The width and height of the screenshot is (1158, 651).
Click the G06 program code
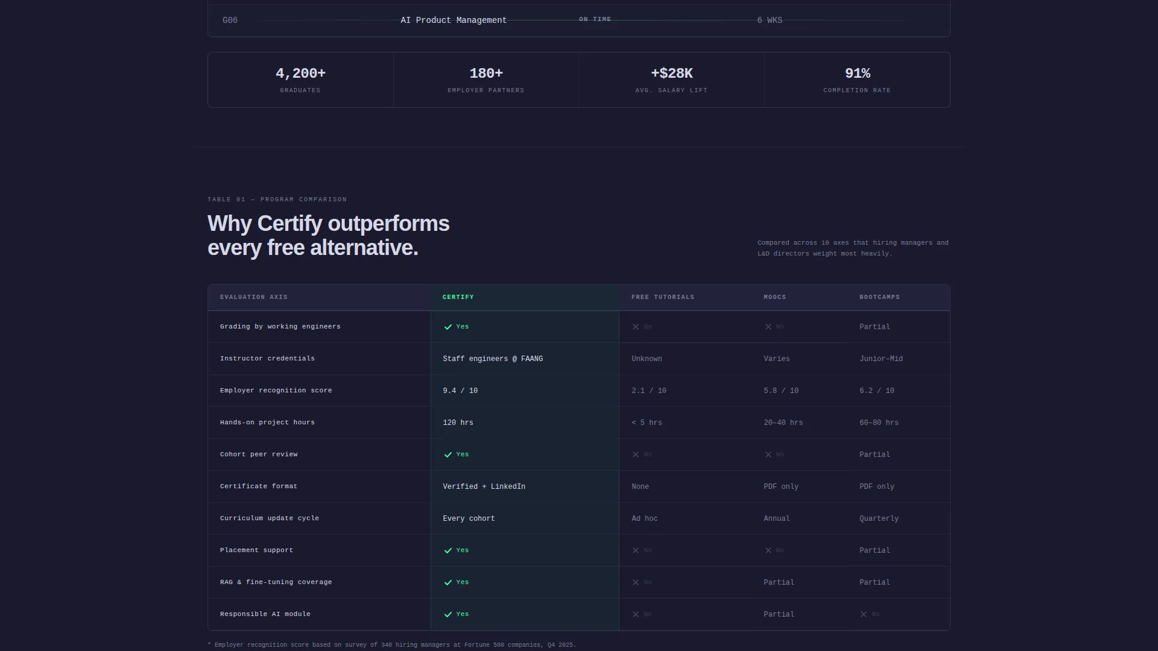click(x=230, y=20)
